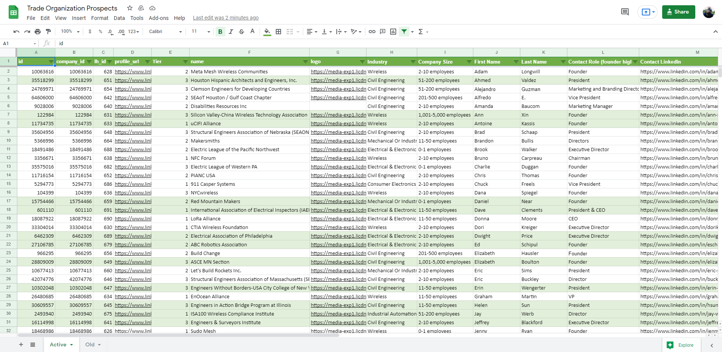The width and height of the screenshot is (722, 352).
Task: Click the Explore button
Action: [681, 345]
